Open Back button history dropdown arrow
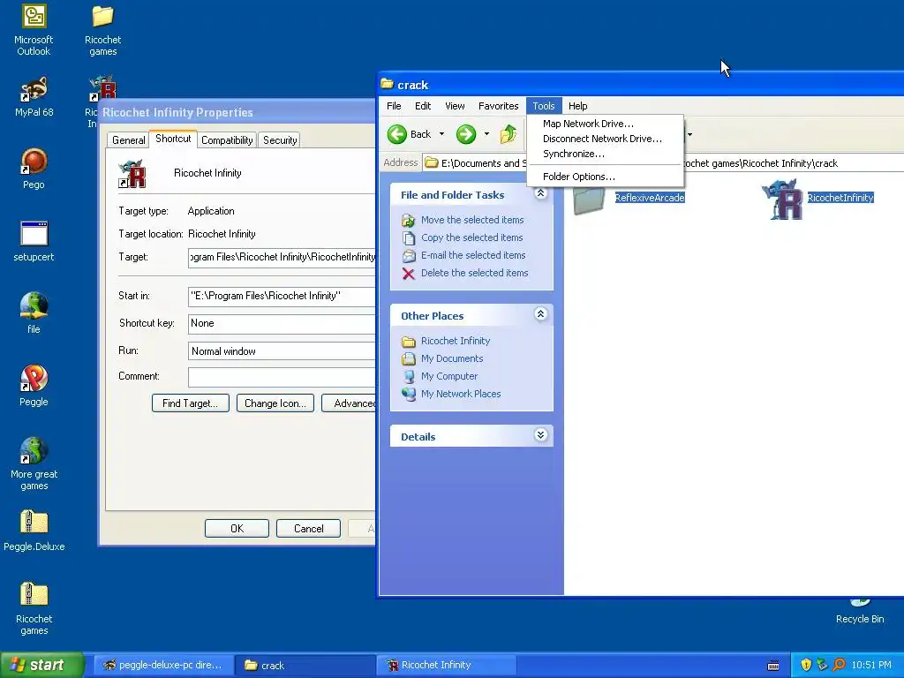This screenshot has width=904, height=678. coord(441,134)
